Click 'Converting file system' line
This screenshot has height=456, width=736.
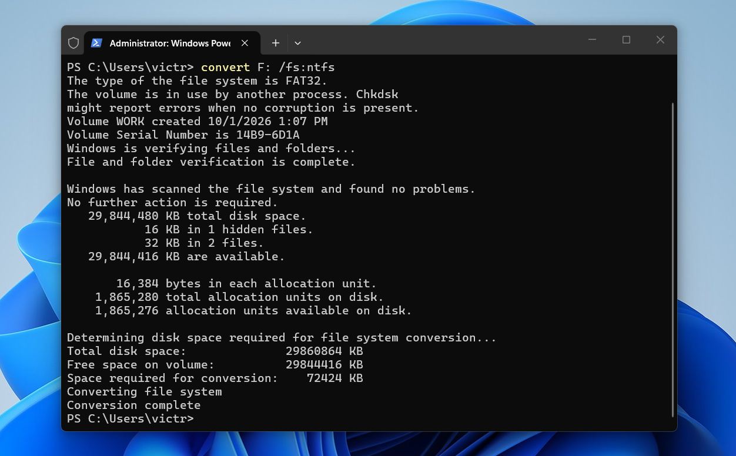[144, 392]
